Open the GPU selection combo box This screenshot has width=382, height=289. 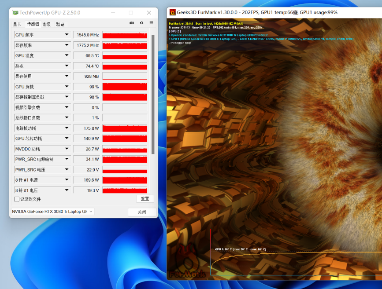point(52,212)
